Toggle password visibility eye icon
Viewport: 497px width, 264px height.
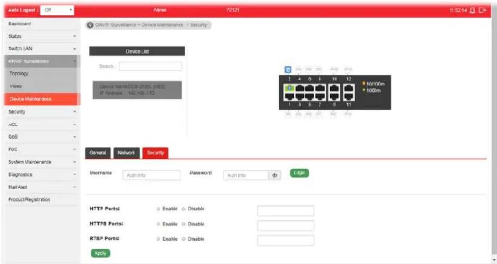click(x=274, y=175)
